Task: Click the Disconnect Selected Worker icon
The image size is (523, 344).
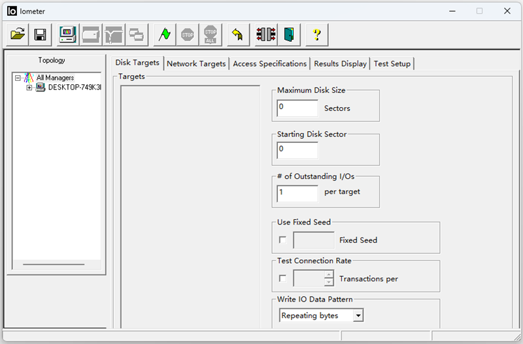Action: 266,35
